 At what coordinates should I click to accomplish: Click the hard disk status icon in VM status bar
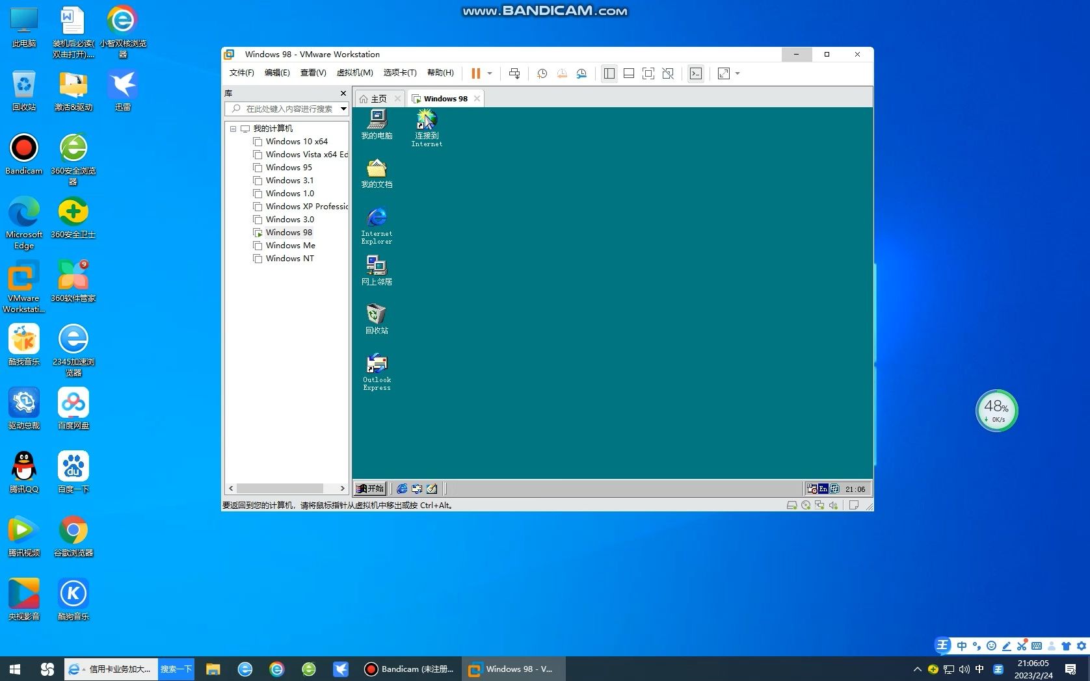click(x=791, y=505)
